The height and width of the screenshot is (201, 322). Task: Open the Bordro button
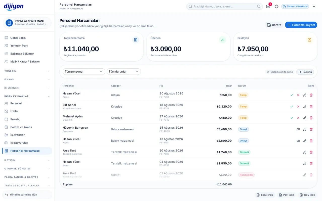coord(274,25)
